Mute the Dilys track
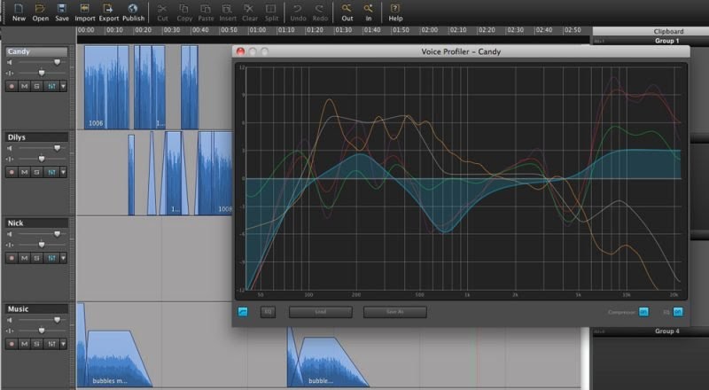 click(x=25, y=172)
